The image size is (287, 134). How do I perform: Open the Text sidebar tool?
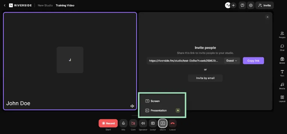coord(282,73)
